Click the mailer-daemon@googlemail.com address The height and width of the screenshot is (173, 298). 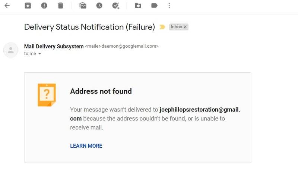click(x=122, y=46)
